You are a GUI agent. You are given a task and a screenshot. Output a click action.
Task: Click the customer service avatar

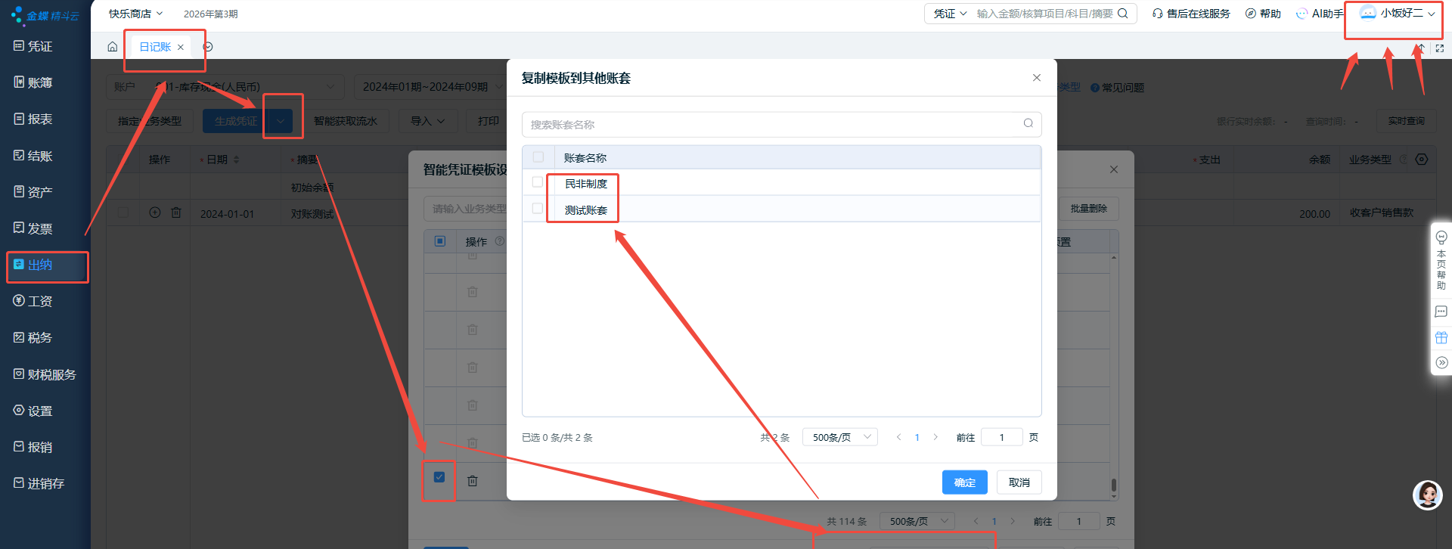[x=1428, y=495]
